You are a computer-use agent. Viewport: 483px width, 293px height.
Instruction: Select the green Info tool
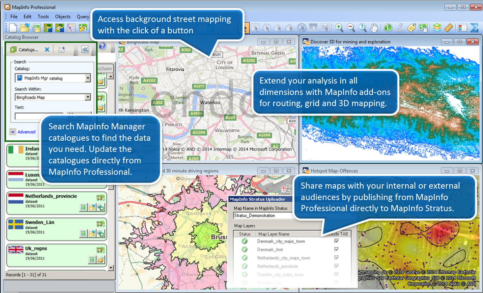pos(388,28)
